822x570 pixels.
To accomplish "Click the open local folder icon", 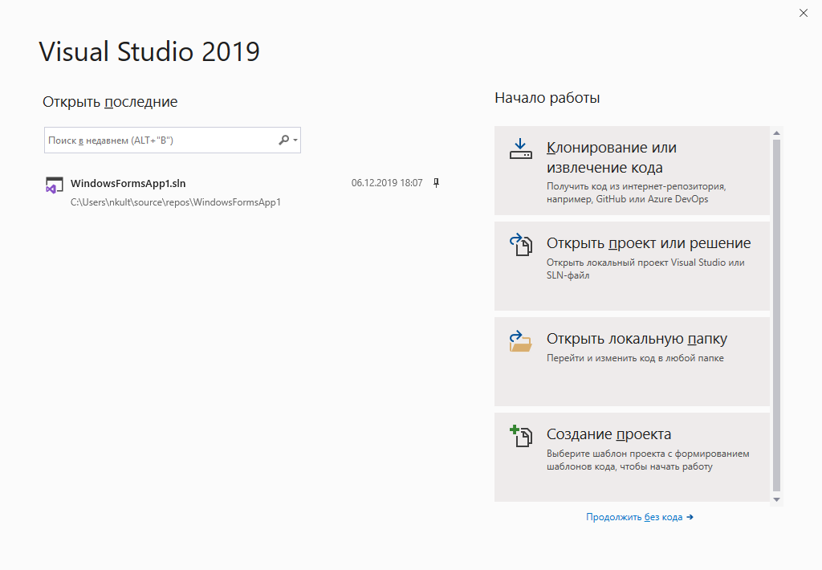I will 520,340.
